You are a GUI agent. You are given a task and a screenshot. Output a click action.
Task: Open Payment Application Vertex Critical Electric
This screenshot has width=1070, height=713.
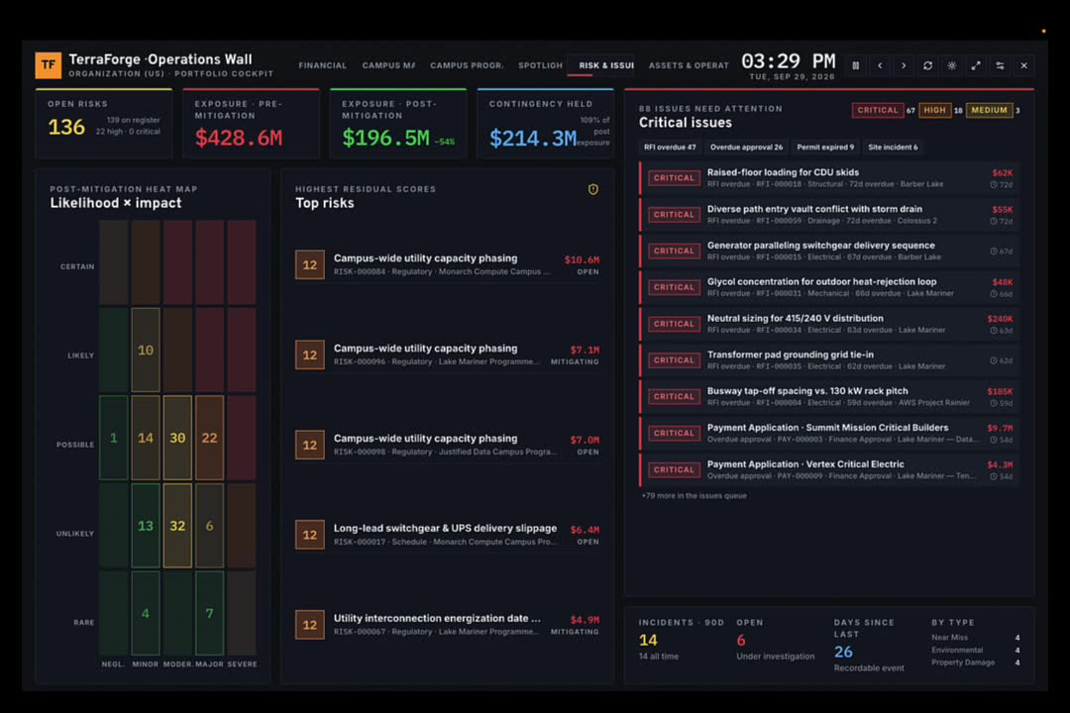coord(829,469)
